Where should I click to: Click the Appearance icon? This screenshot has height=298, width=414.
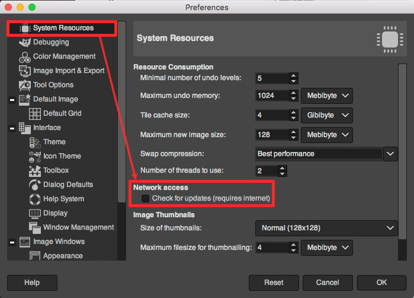point(35,256)
